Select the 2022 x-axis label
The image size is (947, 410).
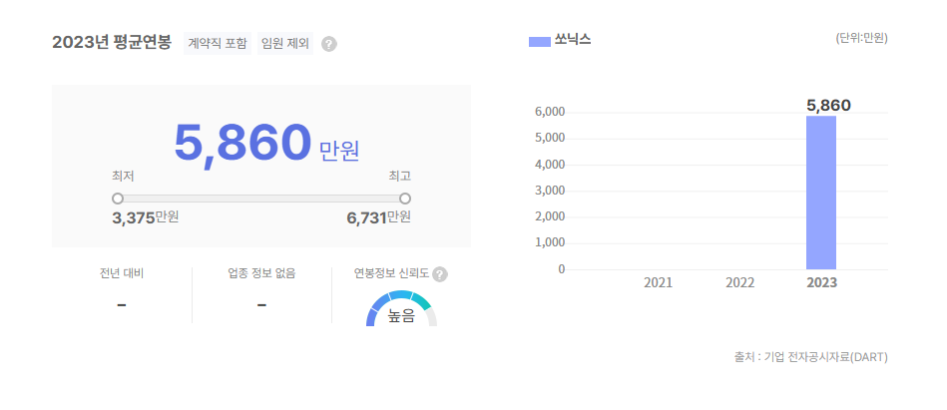pos(739,283)
